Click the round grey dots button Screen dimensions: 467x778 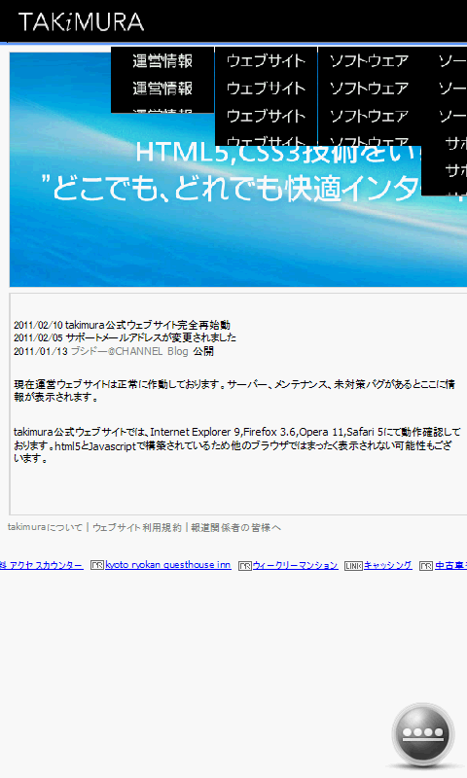pyautogui.click(x=423, y=734)
